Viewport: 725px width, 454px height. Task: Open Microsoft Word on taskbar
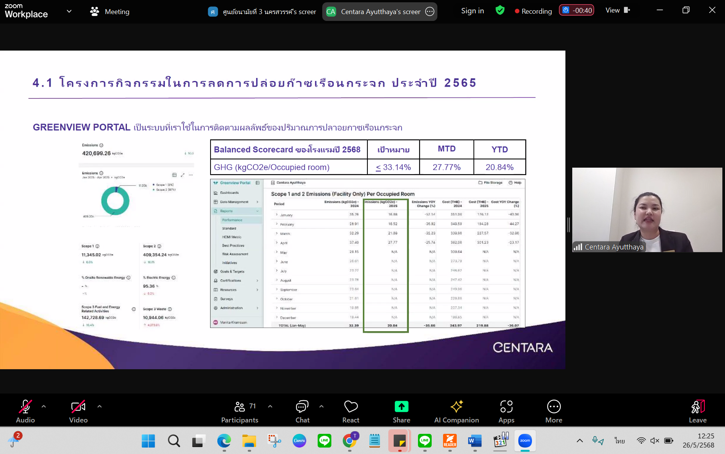click(475, 441)
